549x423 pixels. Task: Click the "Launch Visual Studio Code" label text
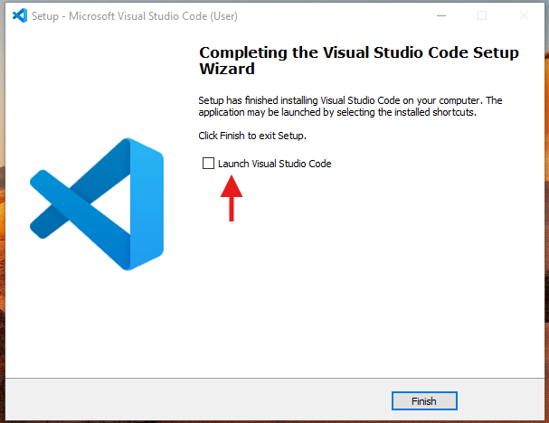275,164
